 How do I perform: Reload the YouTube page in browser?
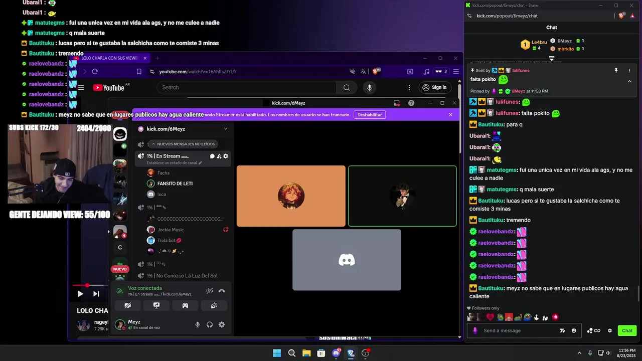click(95, 72)
